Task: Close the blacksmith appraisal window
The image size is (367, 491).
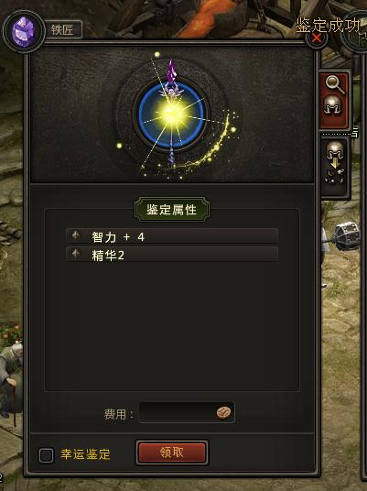Action: (317, 38)
